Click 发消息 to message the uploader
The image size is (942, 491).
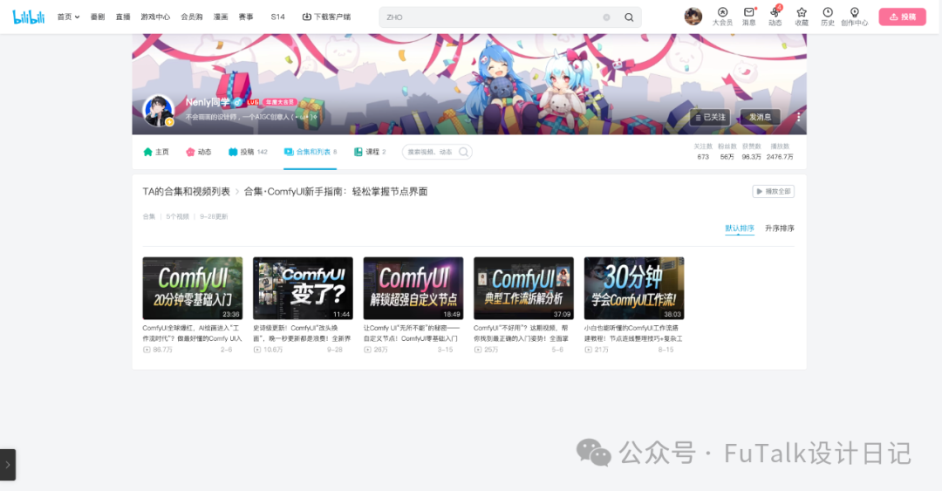pos(760,117)
